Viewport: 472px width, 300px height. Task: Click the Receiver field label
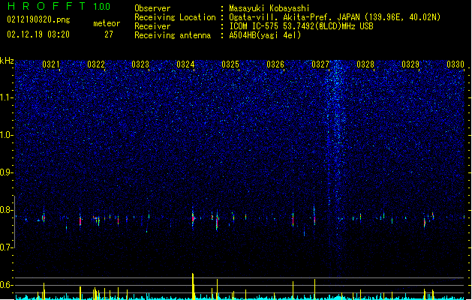coord(152,26)
